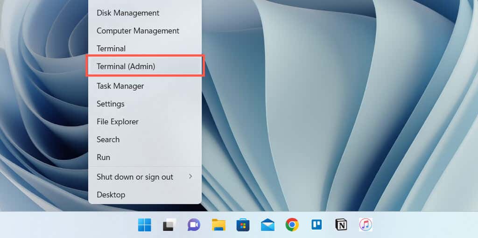Choose Disk Management menu entry
Screen dimensions: 478x238
pos(145,13)
